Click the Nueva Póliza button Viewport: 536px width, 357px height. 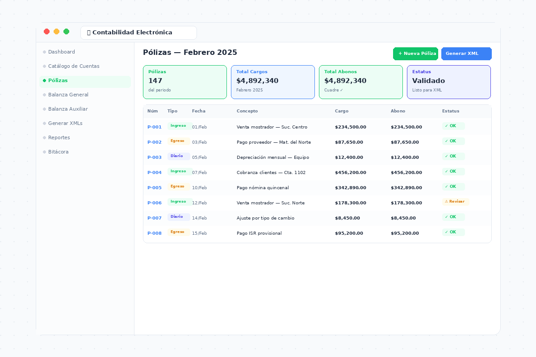tap(415, 54)
